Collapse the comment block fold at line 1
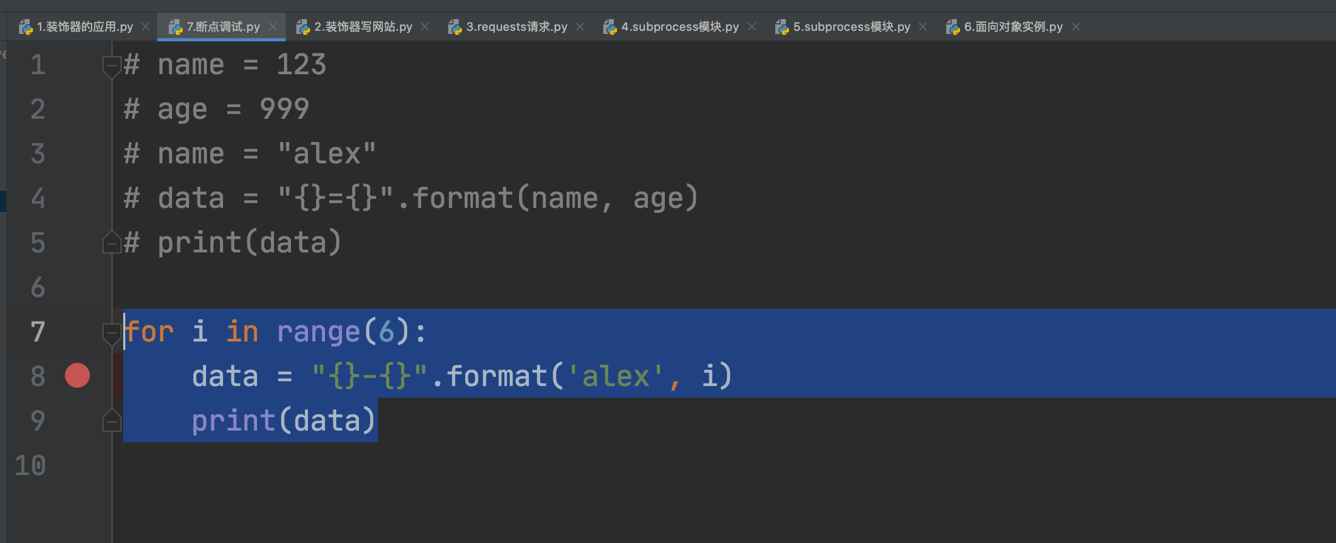This screenshot has height=543, width=1336. click(x=112, y=67)
